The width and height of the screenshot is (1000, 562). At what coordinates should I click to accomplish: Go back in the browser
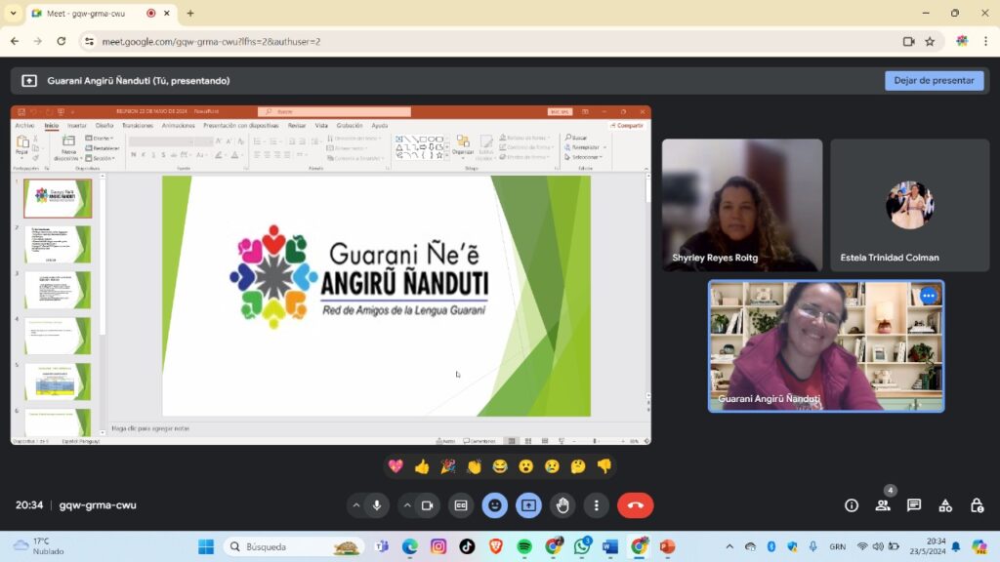[15, 41]
